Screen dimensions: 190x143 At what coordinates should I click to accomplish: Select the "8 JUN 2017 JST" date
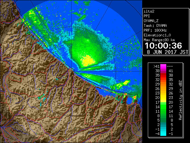point(167,52)
